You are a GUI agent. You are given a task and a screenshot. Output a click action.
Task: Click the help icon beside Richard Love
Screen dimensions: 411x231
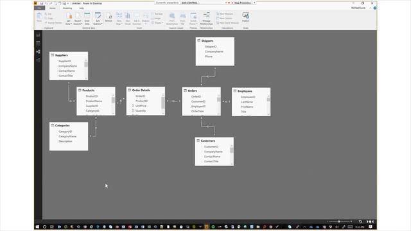tap(375, 8)
